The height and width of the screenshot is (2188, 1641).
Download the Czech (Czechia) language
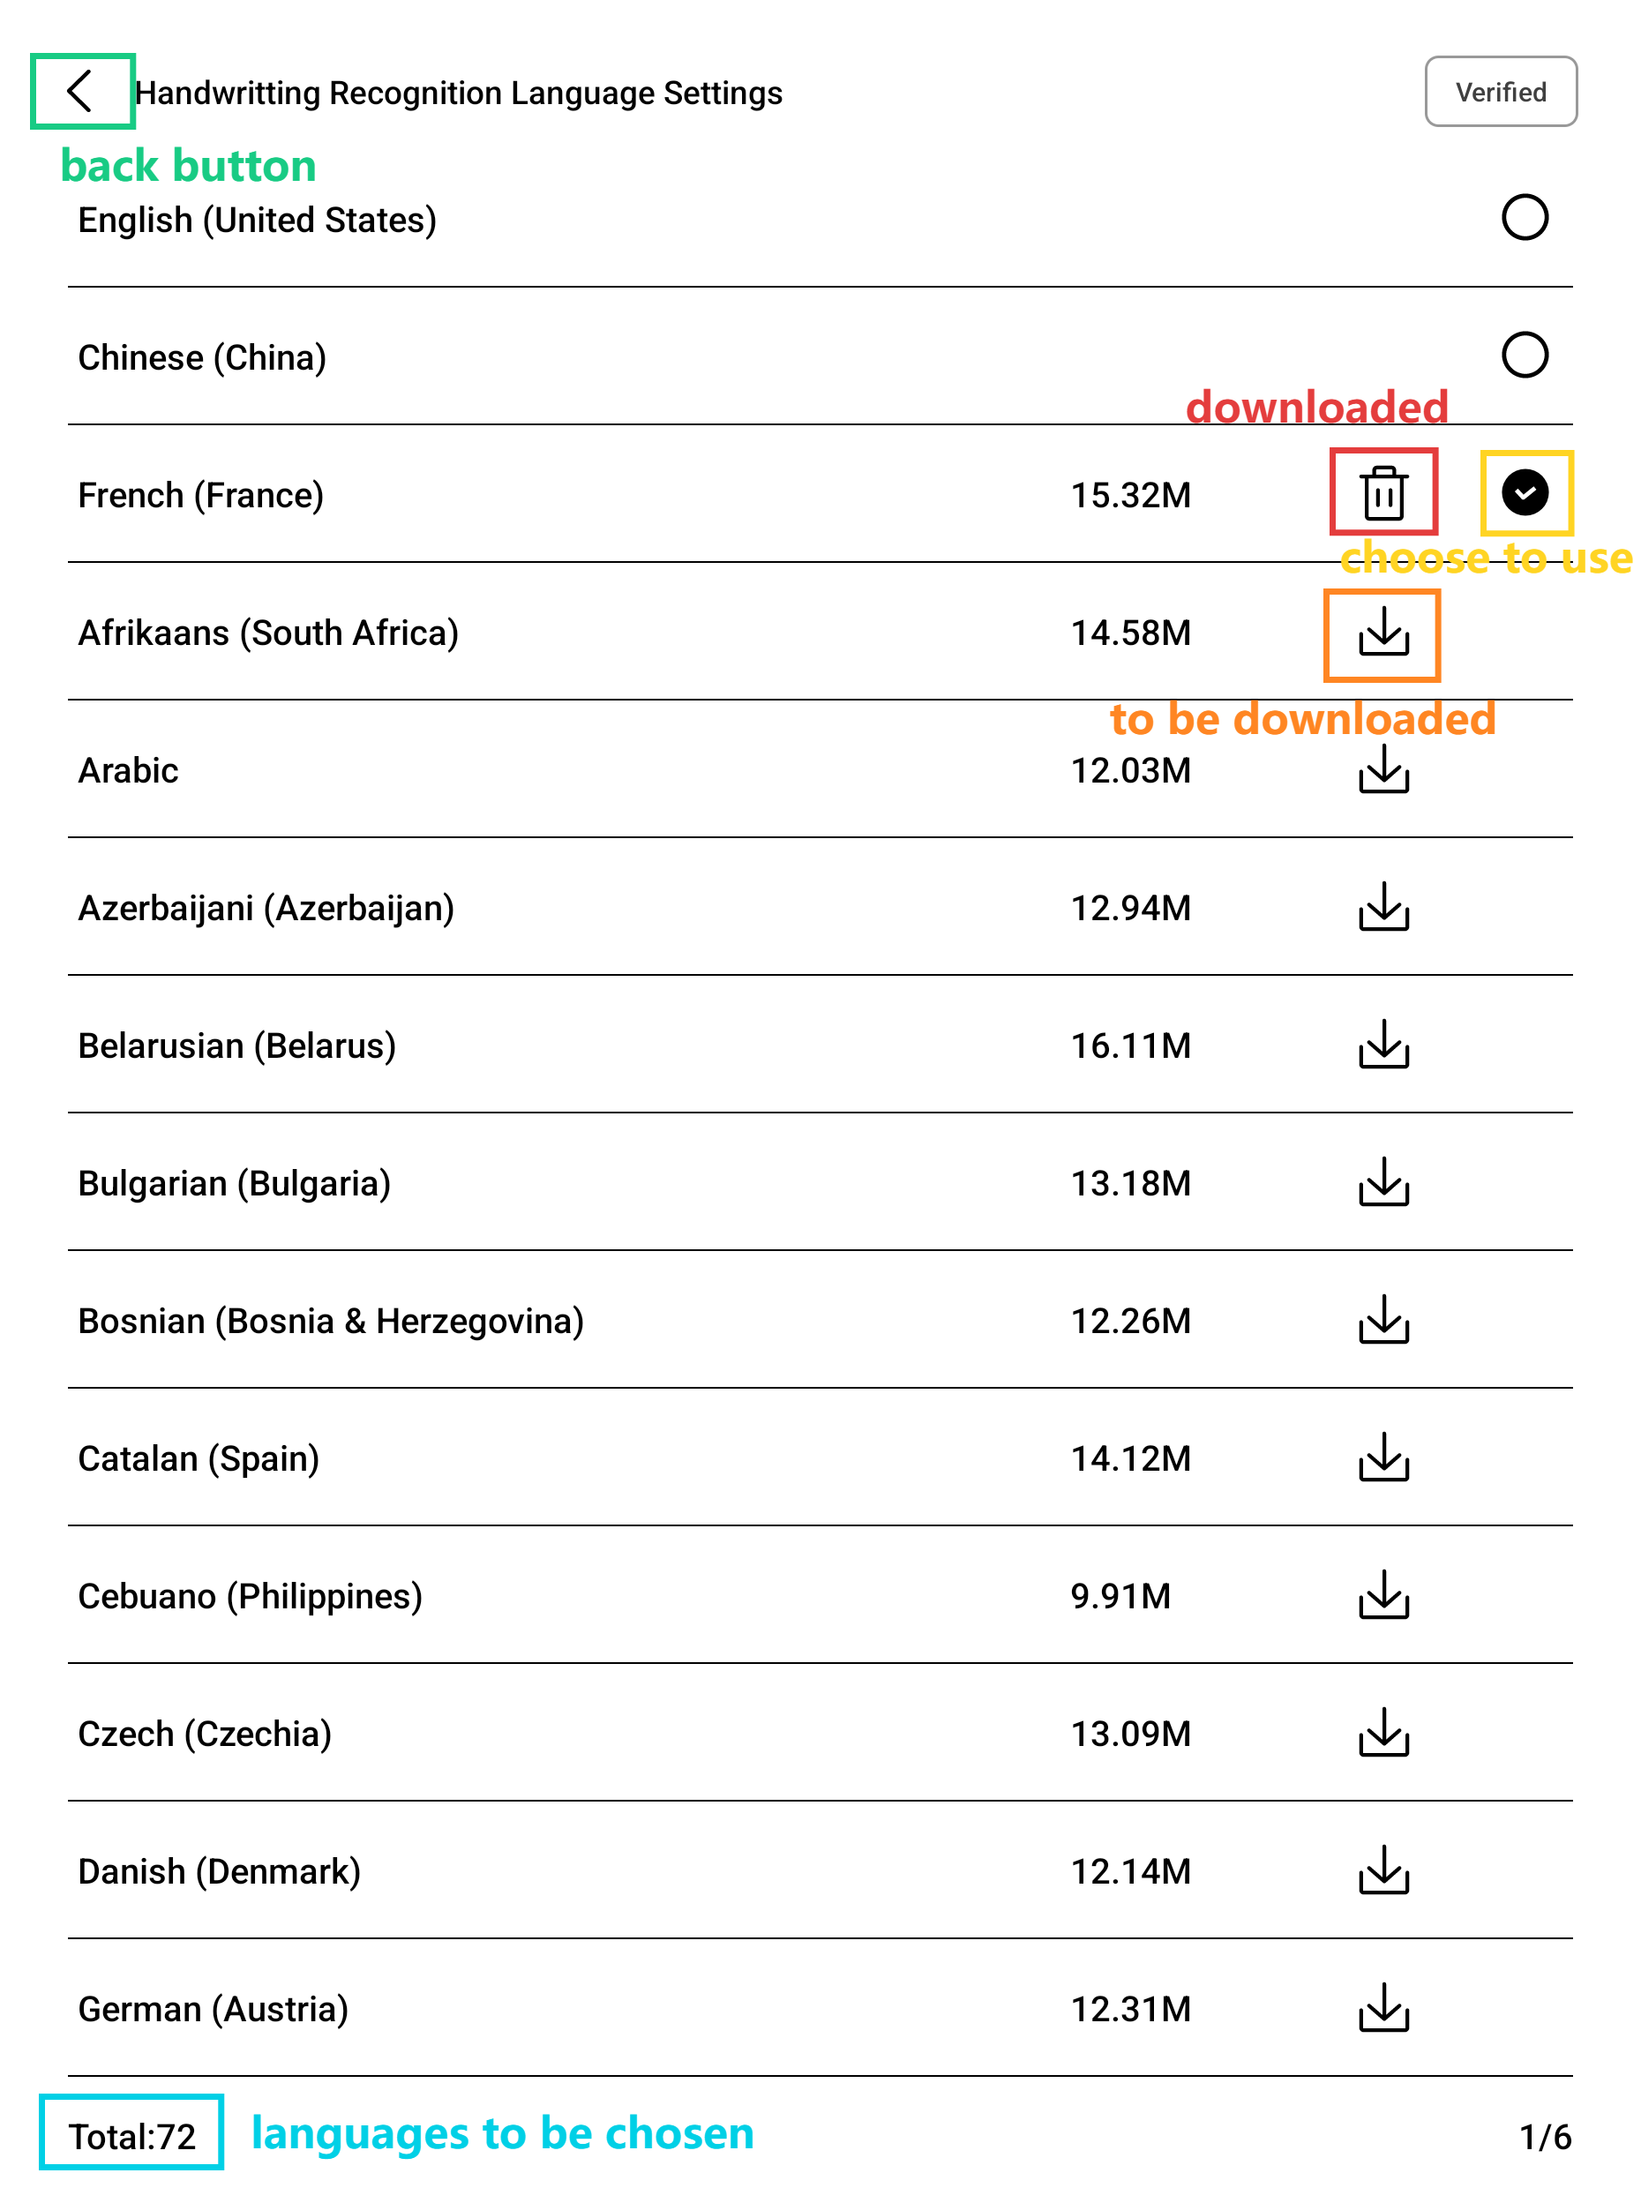(1382, 1733)
